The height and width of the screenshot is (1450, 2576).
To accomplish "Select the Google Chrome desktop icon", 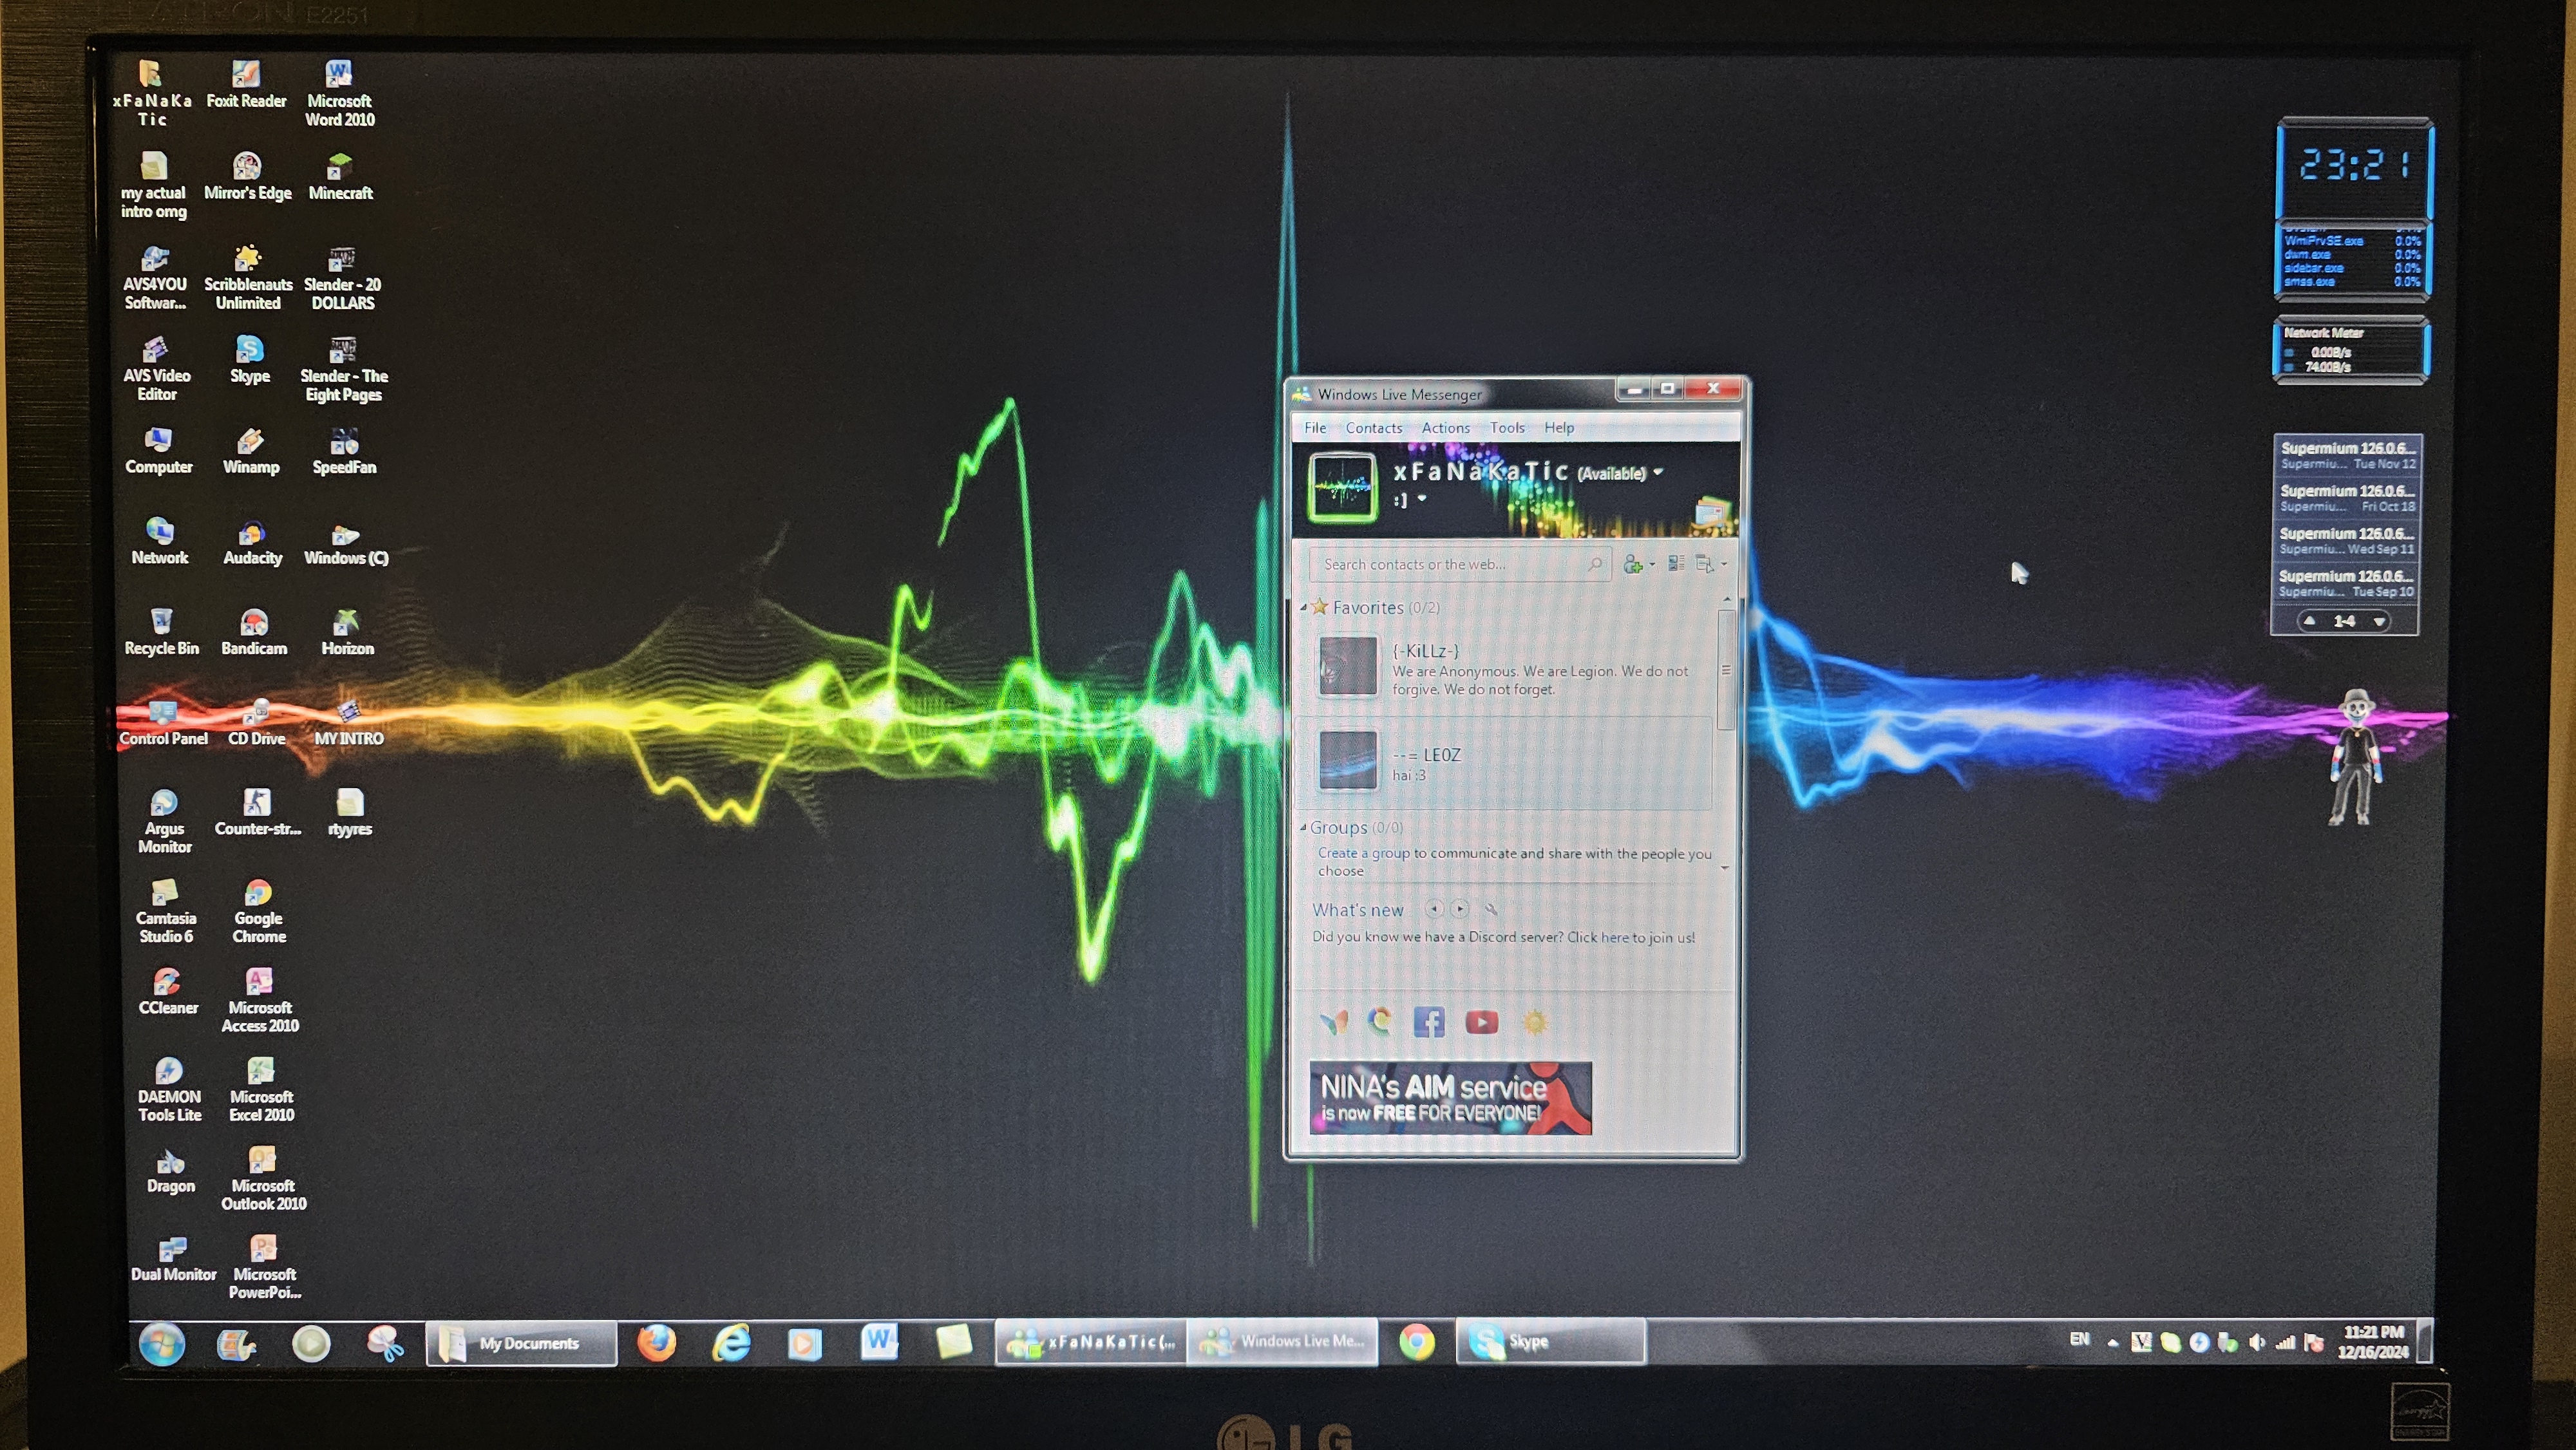I will [x=259, y=911].
